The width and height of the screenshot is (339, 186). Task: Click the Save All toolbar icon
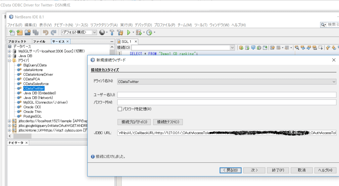[x=35, y=32]
